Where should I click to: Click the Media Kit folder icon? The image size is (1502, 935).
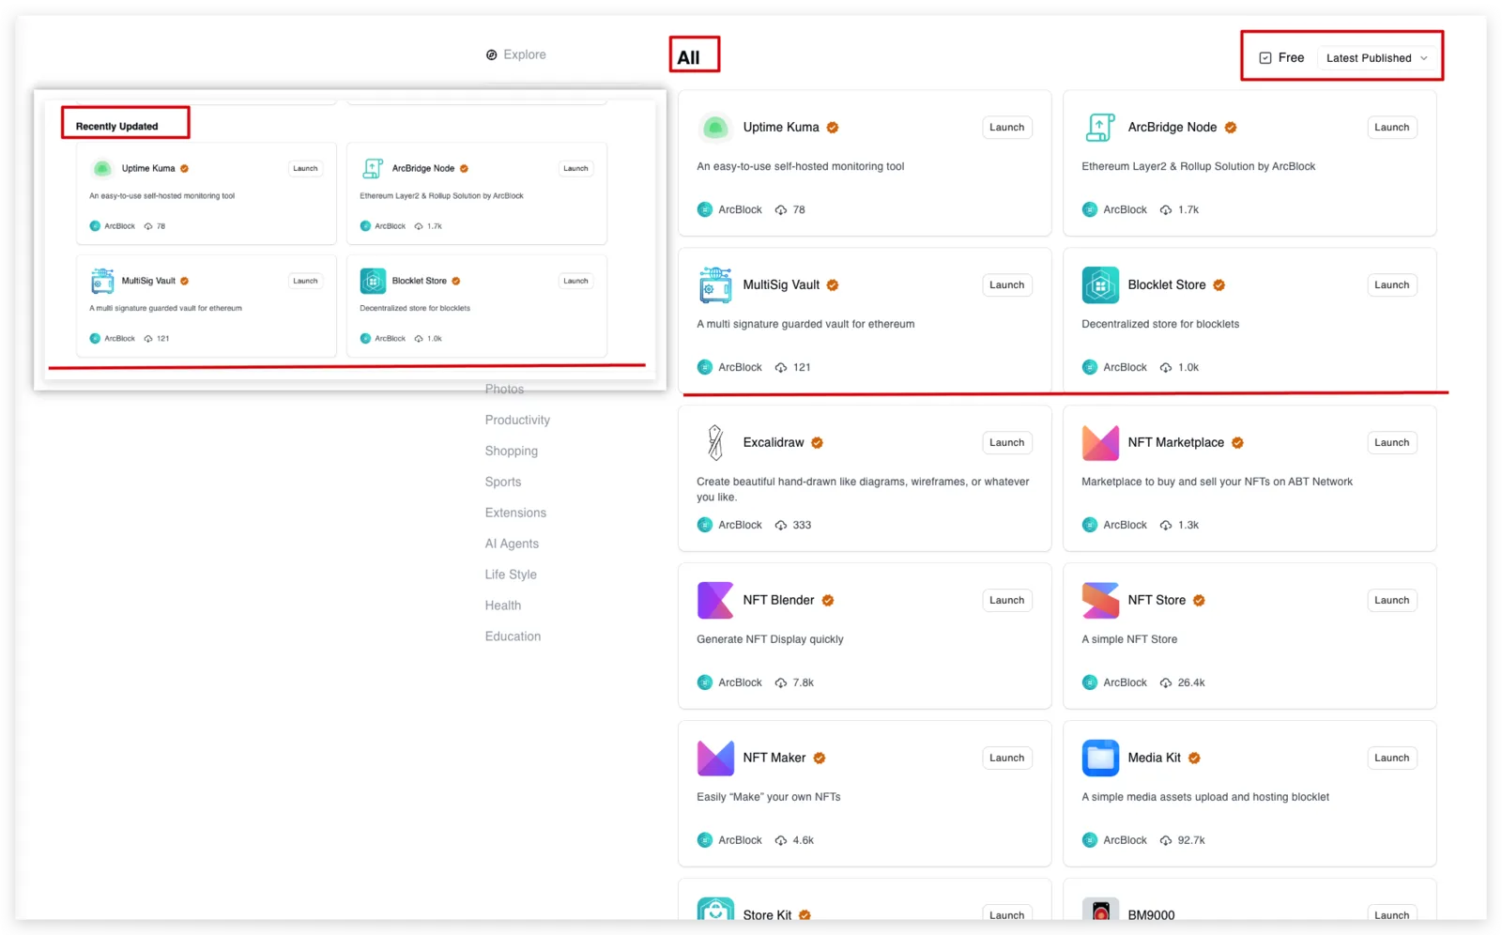click(1100, 759)
